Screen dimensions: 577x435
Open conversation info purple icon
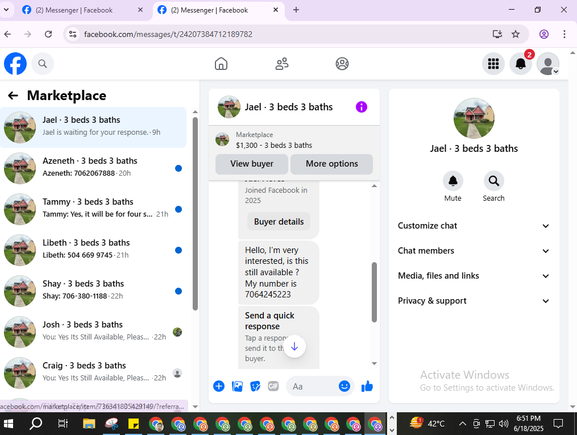[362, 107]
